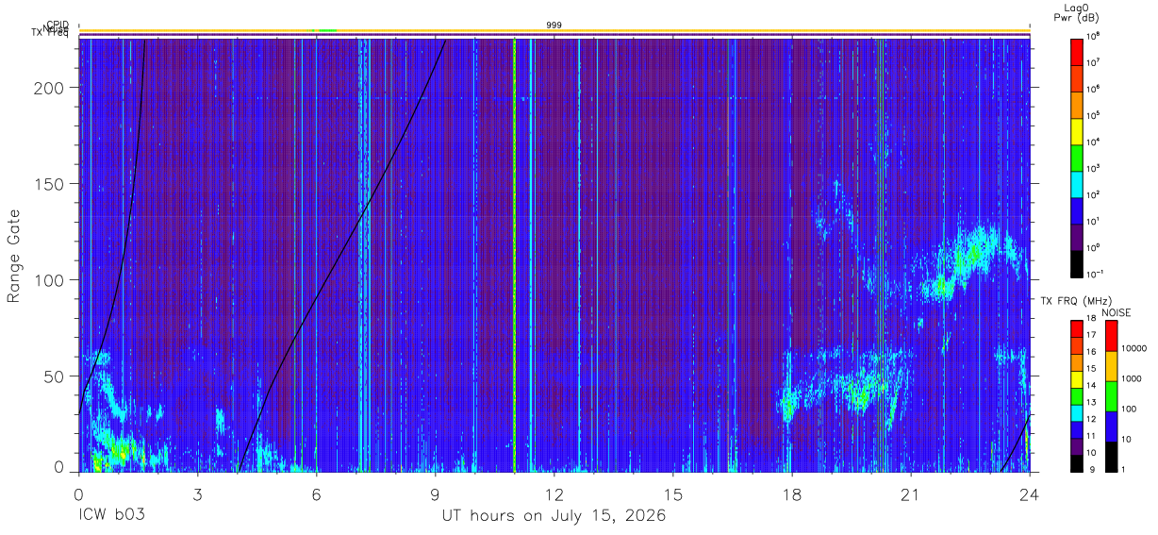Select the purple segment of Lag0 Pwr colorbar
1158x535 pixels.
coord(1077,236)
